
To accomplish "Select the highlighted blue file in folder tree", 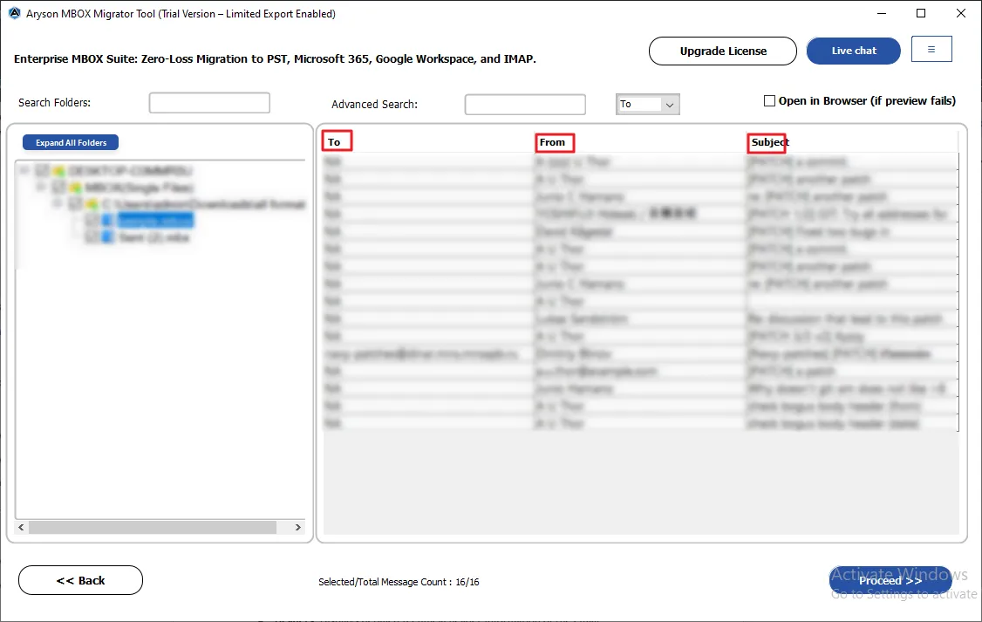I will click(x=155, y=221).
